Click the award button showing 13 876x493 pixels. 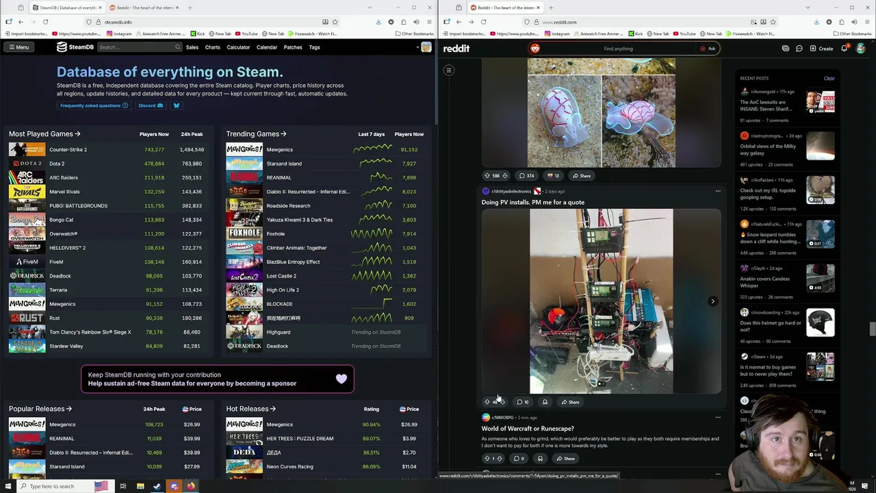point(552,176)
